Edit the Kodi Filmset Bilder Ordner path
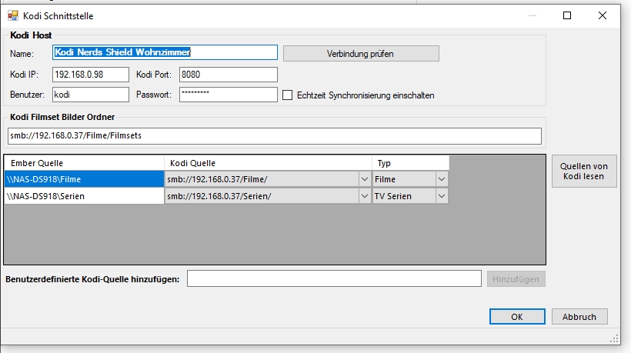This screenshot has height=353, width=631. [275, 136]
